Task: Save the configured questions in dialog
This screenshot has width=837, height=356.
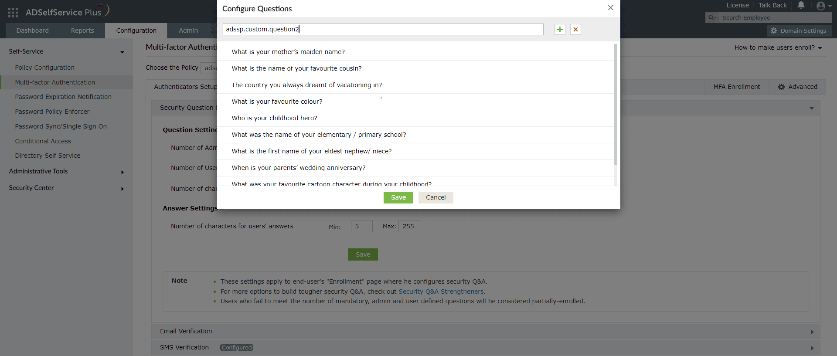Action: [398, 197]
